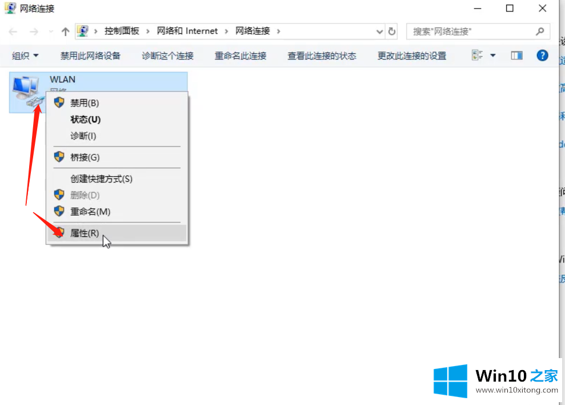Screen dimensions: 565x405
Task: Choose 属性(R) from the context menu
Action: (117, 233)
